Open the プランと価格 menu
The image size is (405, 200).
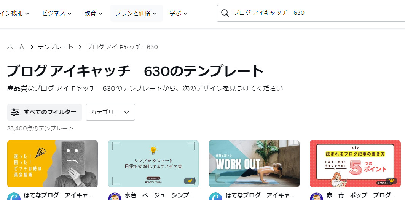136,13
